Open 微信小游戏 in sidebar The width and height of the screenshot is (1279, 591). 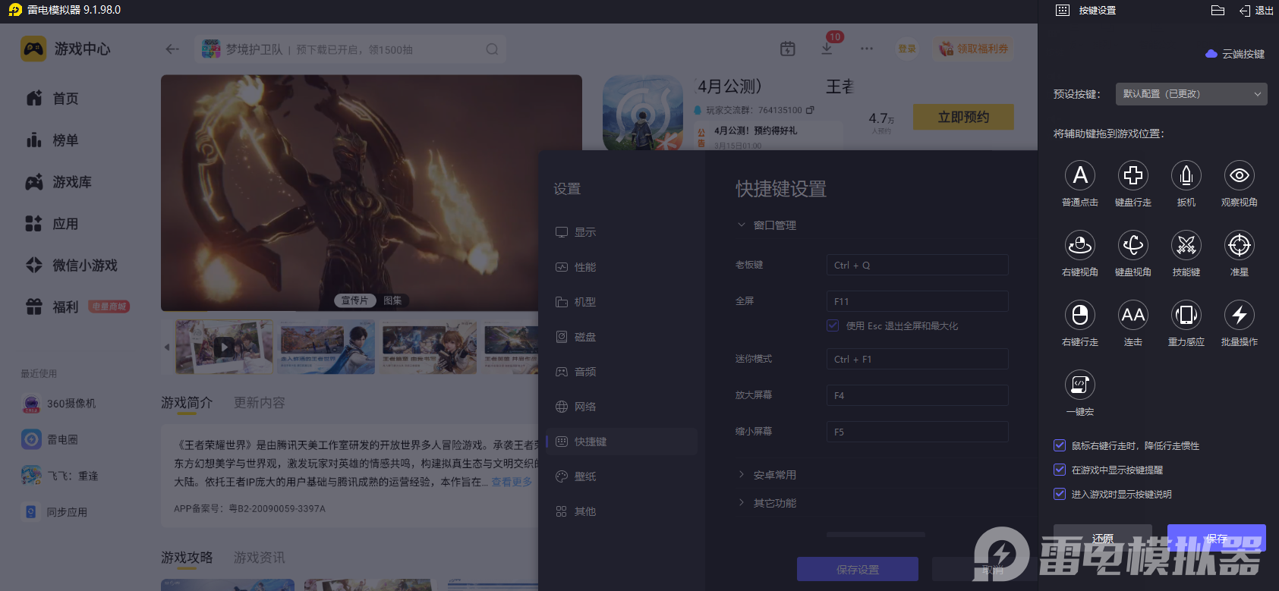71,266
